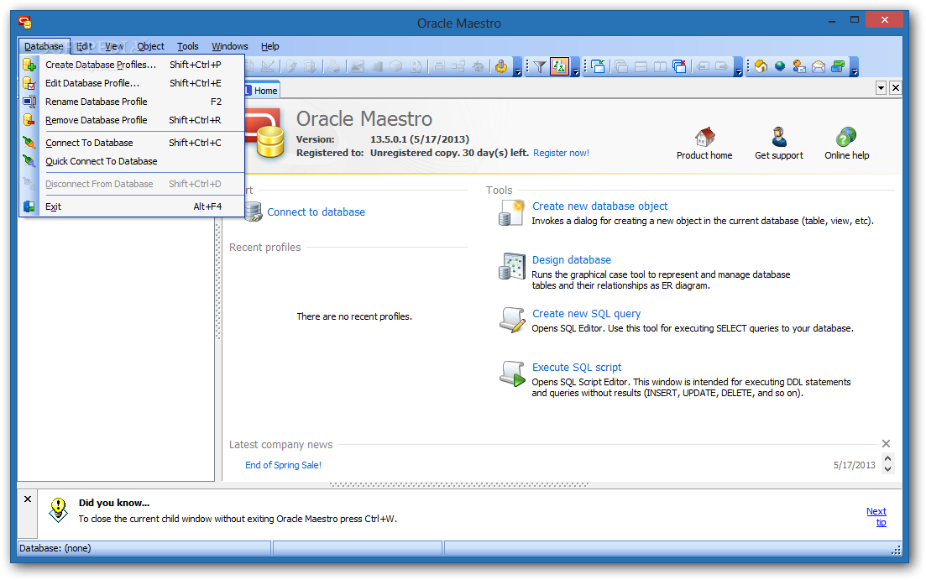Select Exit from the Database menu

[133, 206]
